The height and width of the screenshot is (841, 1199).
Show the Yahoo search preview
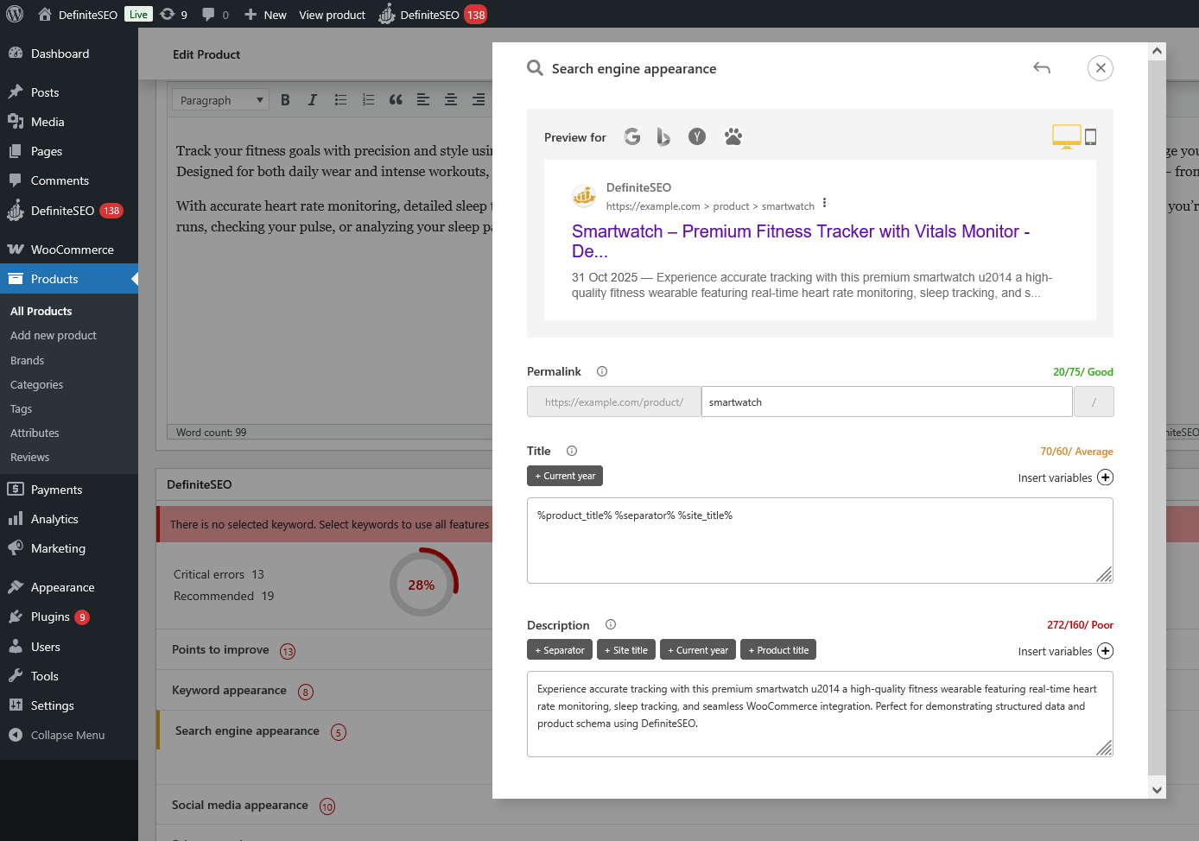pos(696,136)
